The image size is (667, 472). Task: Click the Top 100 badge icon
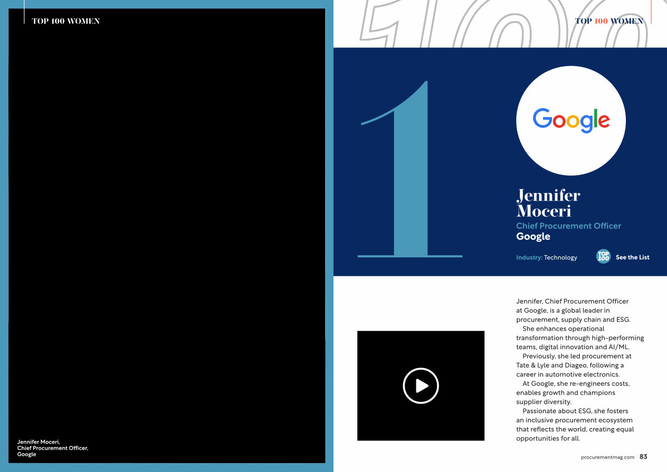tap(603, 256)
